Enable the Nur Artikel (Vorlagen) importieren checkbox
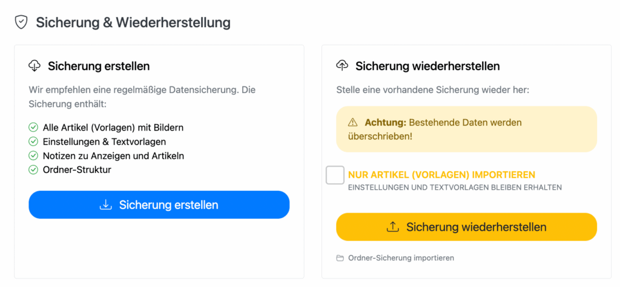The width and height of the screenshot is (620, 287). coord(335,175)
